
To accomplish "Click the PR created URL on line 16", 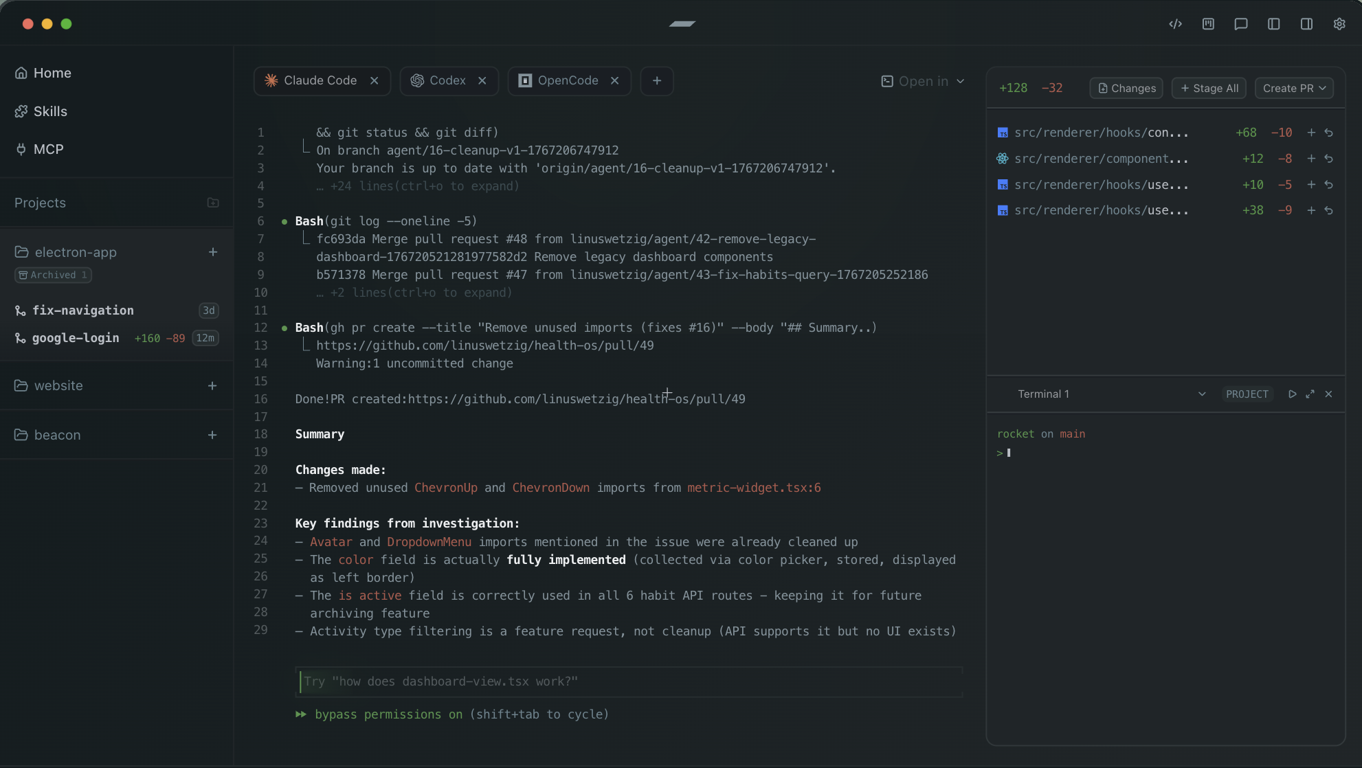I will click(x=577, y=399).
